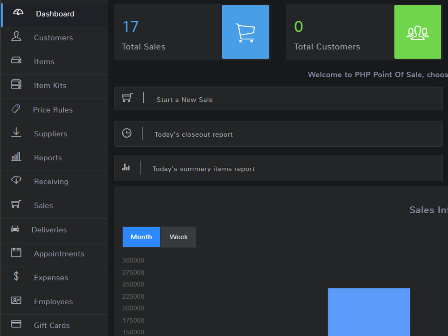Click the Gift Cards card icon
This screenshot has width=448, height=336.
[16, 324]
